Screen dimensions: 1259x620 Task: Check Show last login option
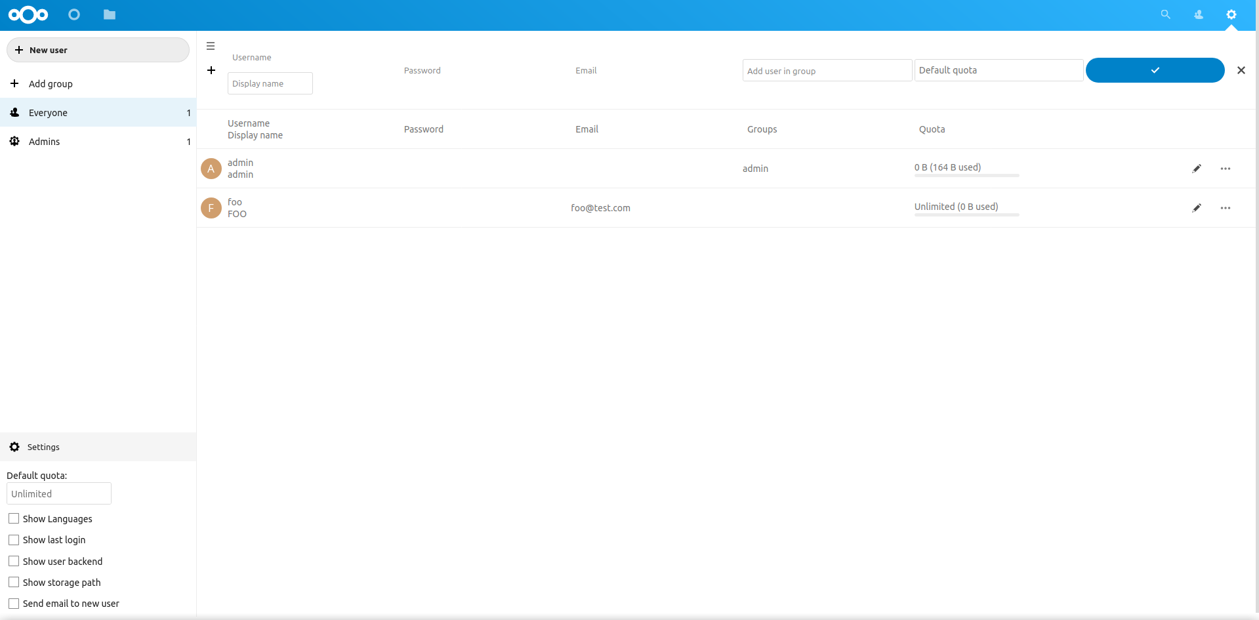pyautogui.click(x=13, y=539)
